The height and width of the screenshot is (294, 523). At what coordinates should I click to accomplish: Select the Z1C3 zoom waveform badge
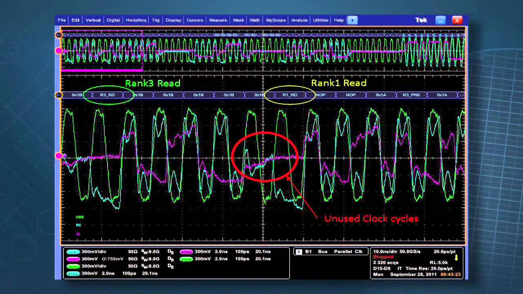coord(186,252)
